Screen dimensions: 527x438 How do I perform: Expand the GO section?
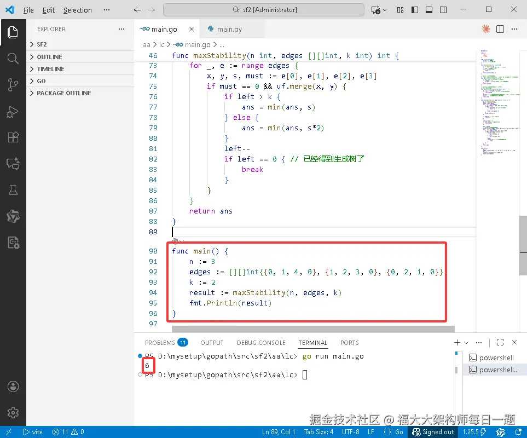[80, 81]
